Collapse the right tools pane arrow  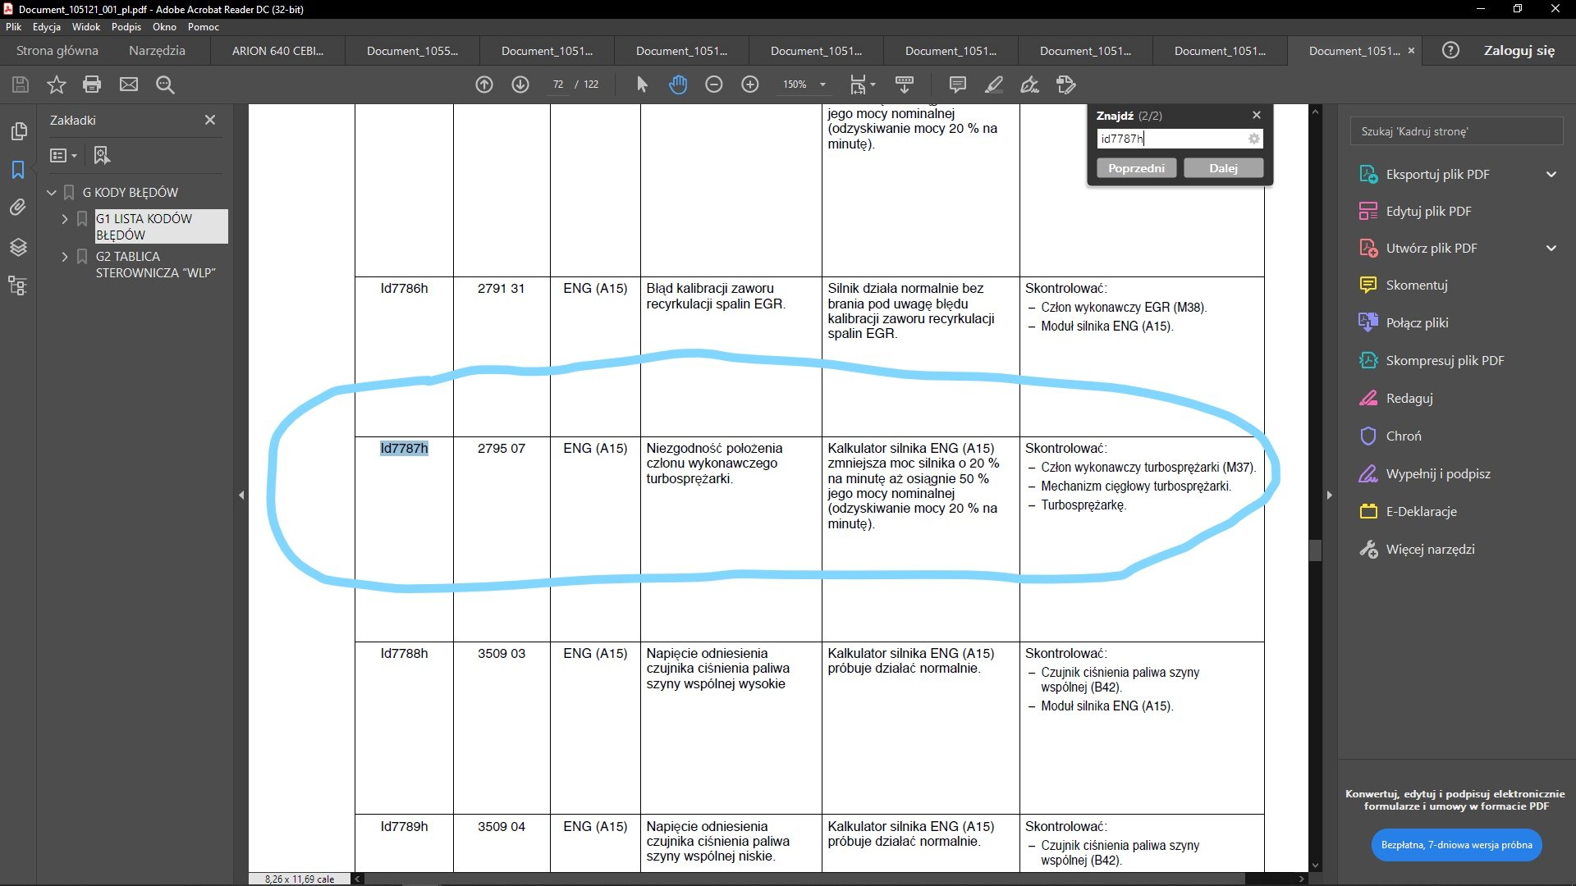[x=1329, y=495]
